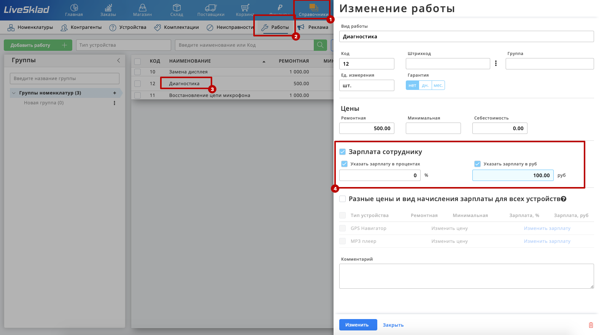This screenshot has width=599, height=335.
Task: Toggle the table header select-all checkbox
Action: tap(138, 61)
